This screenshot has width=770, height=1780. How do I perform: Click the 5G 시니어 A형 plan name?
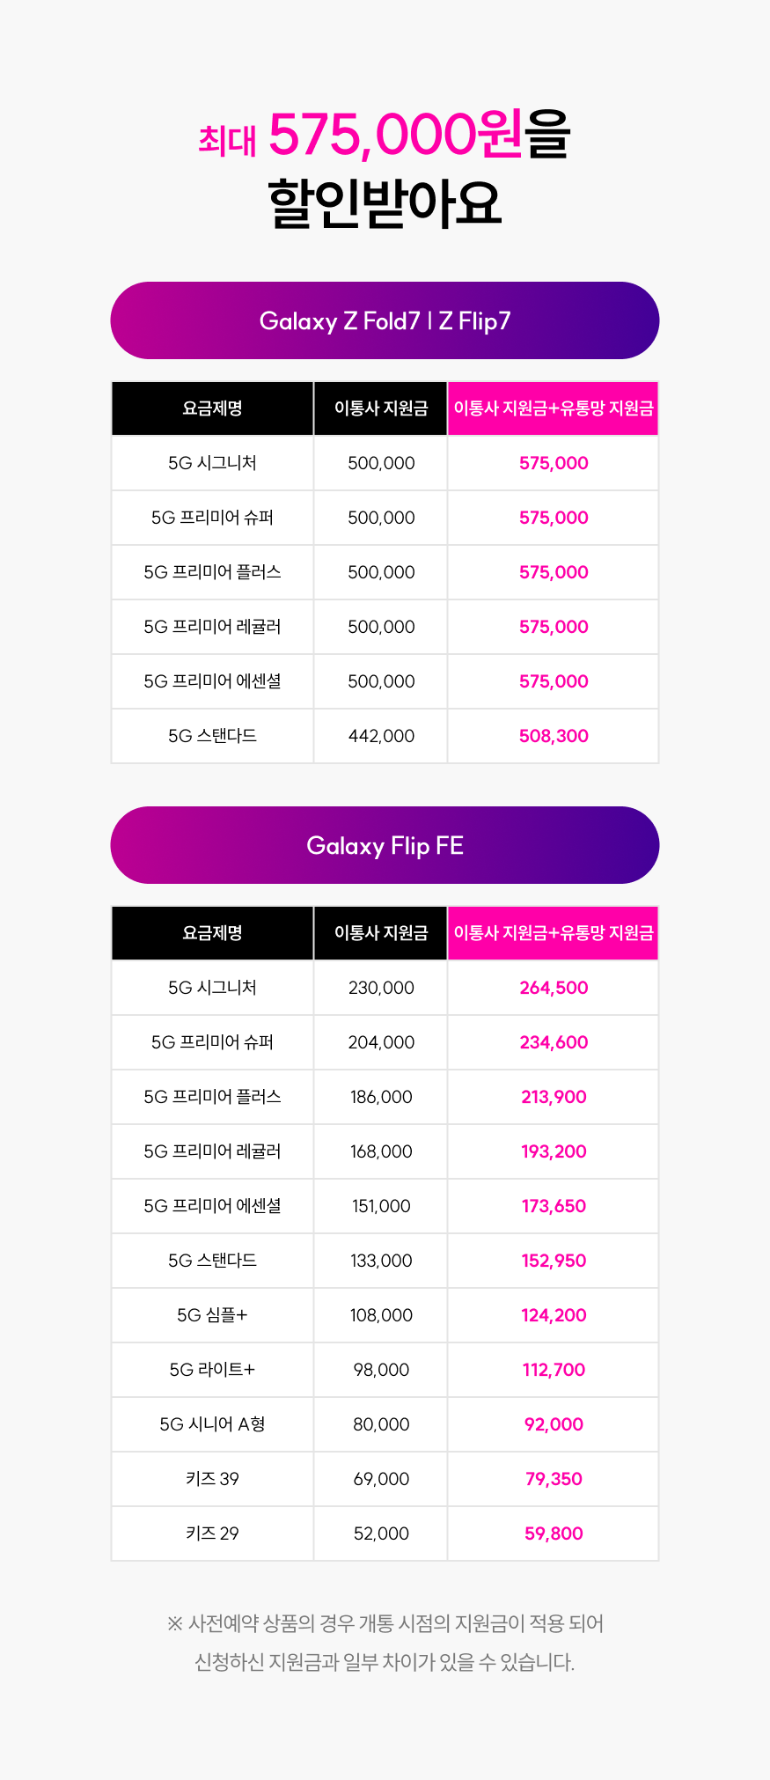coord(212,1424)
